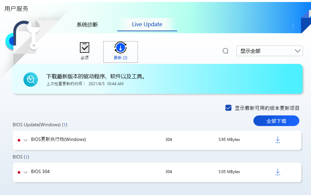Download BIOS 304 via its download icon
The image size is (311, 195).
278,172
